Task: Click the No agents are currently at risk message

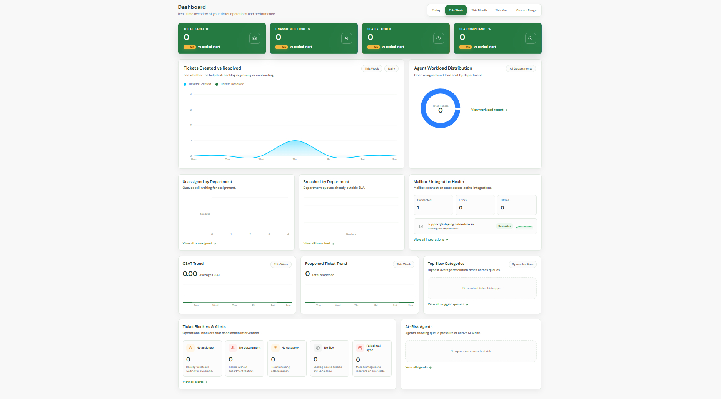Action: pyautogui.click(x=471, y=351)
